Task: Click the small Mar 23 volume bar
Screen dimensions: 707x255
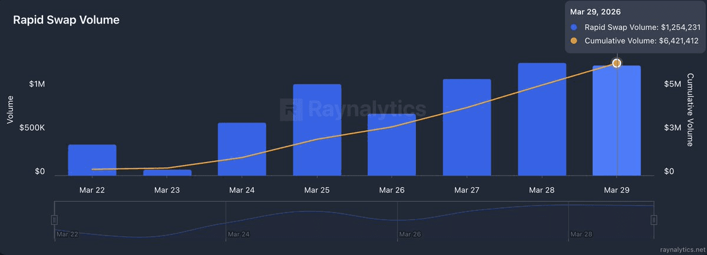Action: pos(167,173)
